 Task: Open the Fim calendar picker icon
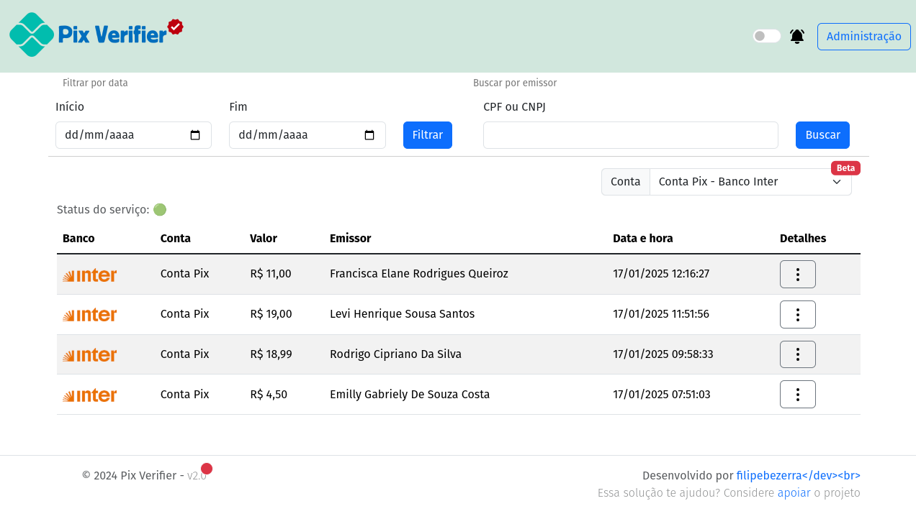369,135
